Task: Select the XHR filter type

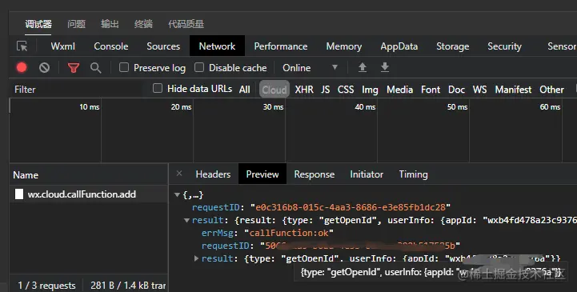Action: point(304,90)
